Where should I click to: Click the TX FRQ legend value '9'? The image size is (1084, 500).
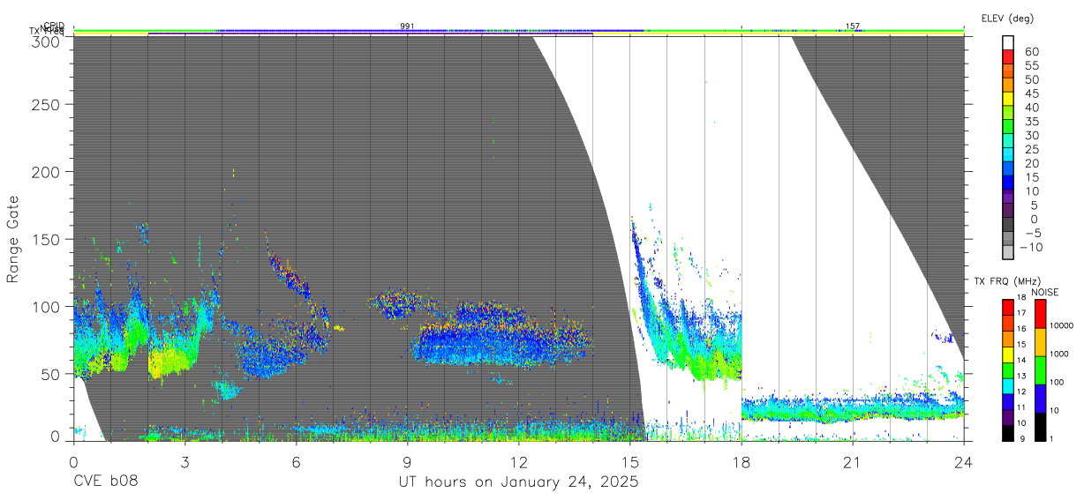[x=1023, y=439]
